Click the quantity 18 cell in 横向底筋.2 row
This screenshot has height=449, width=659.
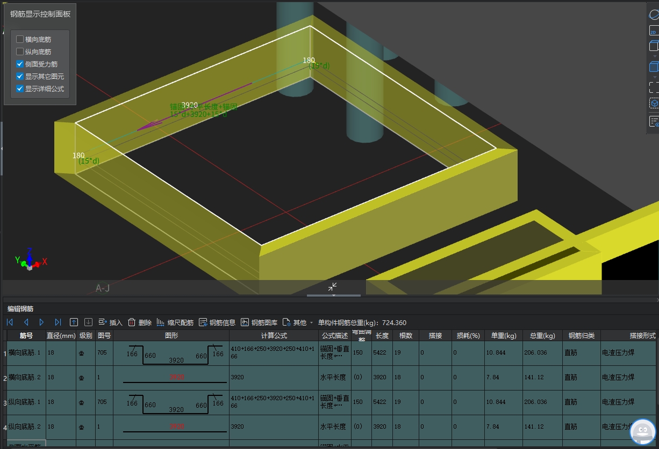tap(406, 378)
